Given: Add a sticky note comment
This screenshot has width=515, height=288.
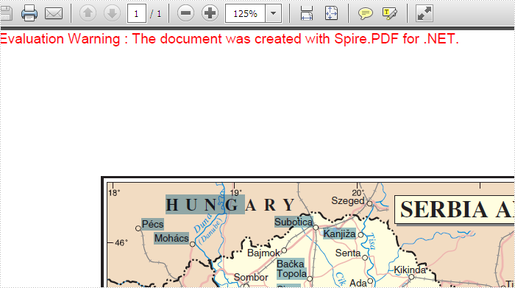Looking at the screenshot, I should (365, 13).
